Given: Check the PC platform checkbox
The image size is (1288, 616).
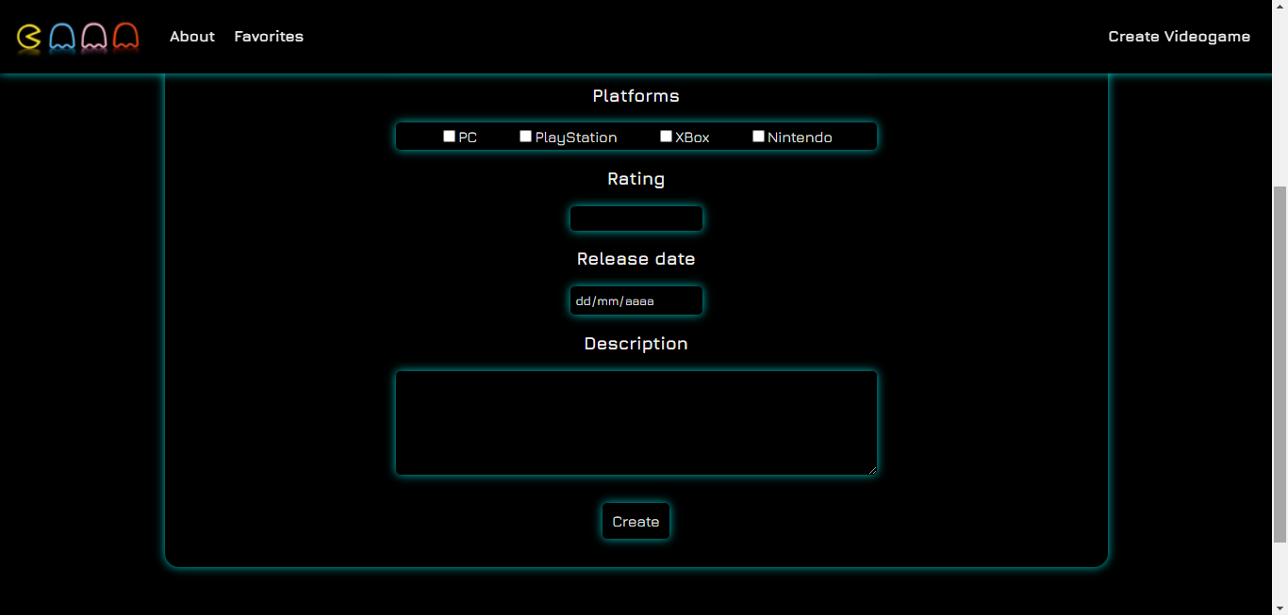Looking at the screenshot, I should (x=449, y=137).
